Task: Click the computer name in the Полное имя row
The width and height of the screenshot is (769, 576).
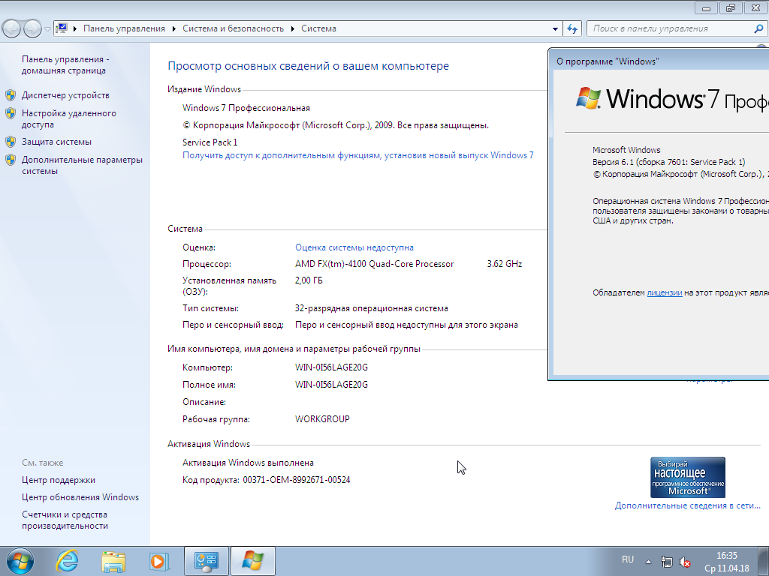Action: [331, 385]
